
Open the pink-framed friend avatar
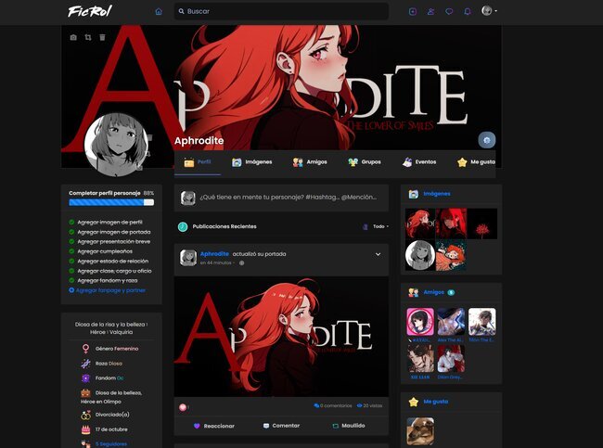point(420,322)
